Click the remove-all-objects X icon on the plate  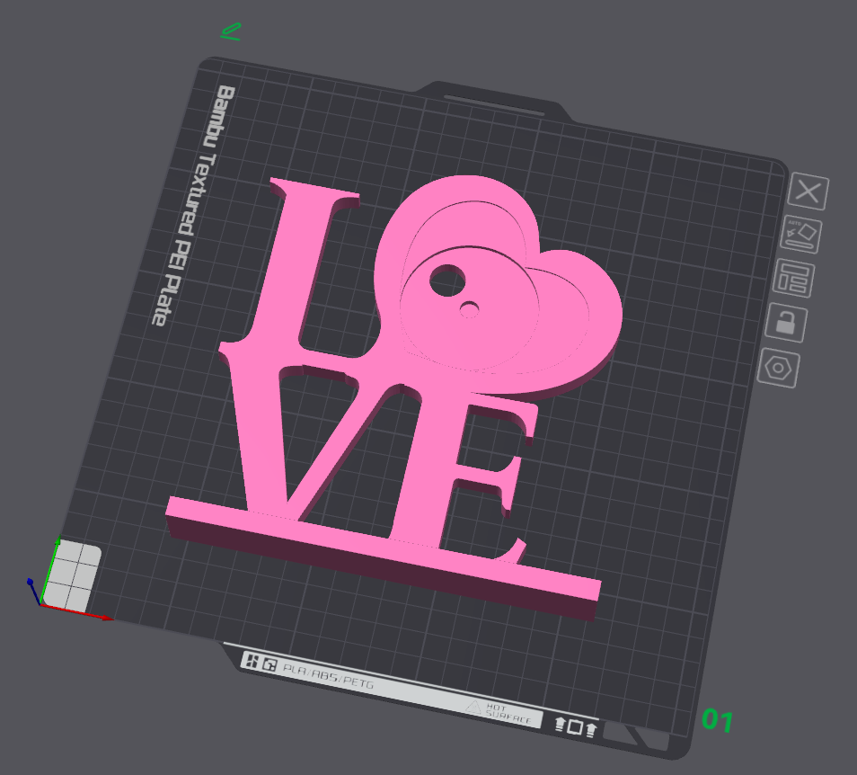click(x=808, y=191)
